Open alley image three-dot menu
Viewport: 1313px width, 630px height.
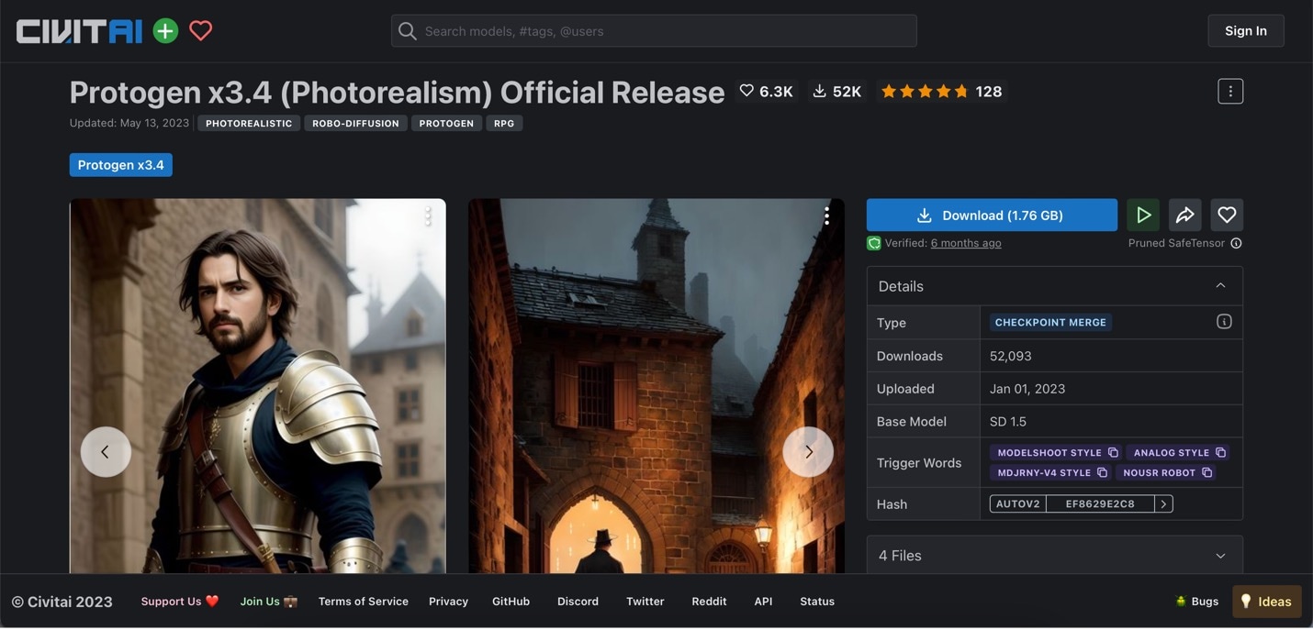826,216
